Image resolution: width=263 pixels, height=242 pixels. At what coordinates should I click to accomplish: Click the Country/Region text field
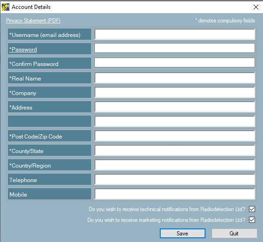click(175, 165)
